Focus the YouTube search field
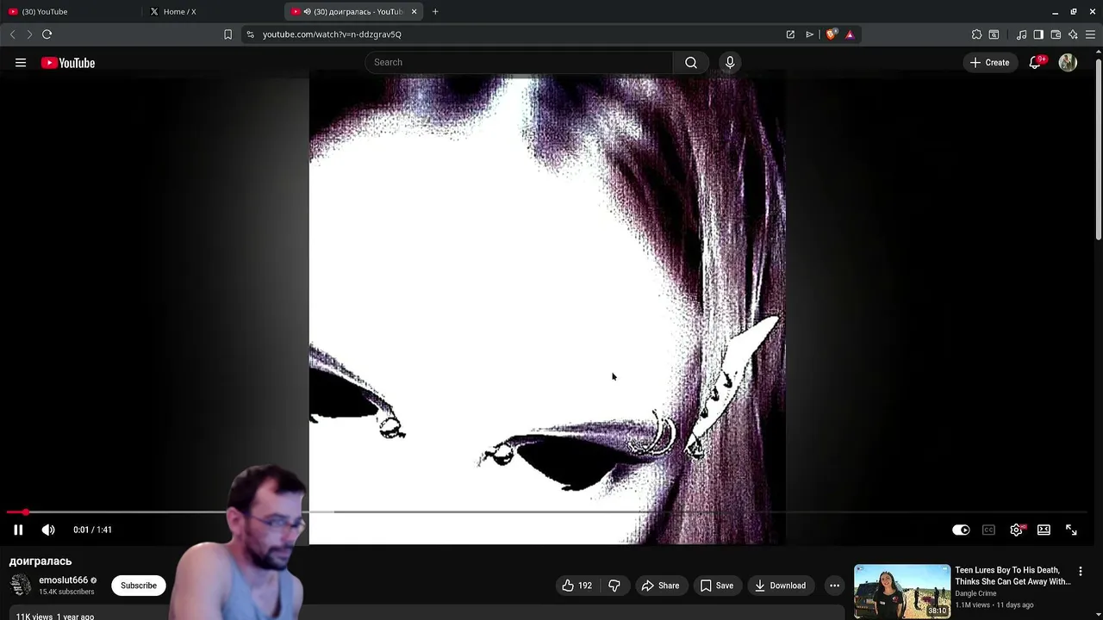Viewport: 1103px width, 620px height. click(519, 62)
